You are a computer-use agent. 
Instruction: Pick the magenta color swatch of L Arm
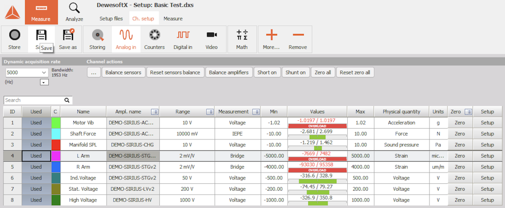point(56,156)
